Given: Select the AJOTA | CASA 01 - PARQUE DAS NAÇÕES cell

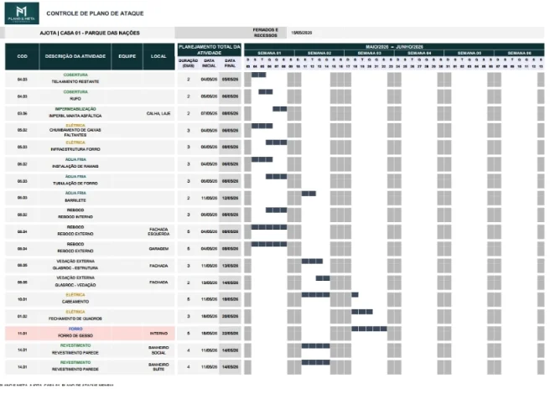Looking at the screenshot, I should coord(90,33).
